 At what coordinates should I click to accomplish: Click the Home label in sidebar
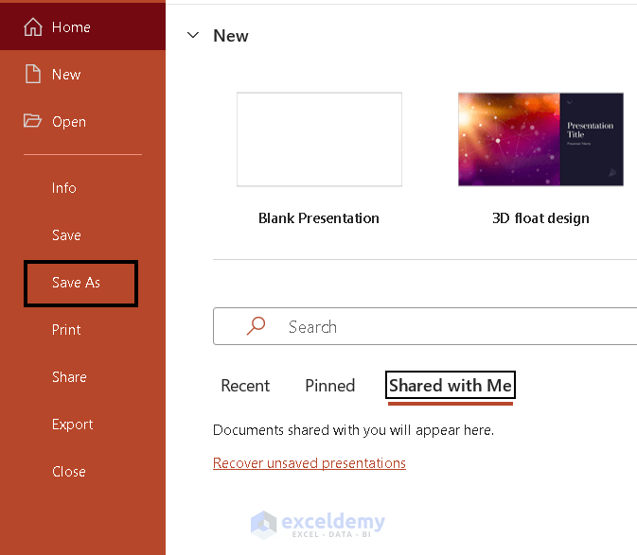click(71, 27)
